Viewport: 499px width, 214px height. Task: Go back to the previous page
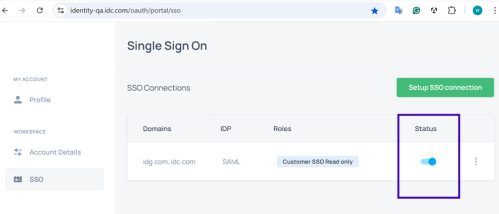(5, 10)
